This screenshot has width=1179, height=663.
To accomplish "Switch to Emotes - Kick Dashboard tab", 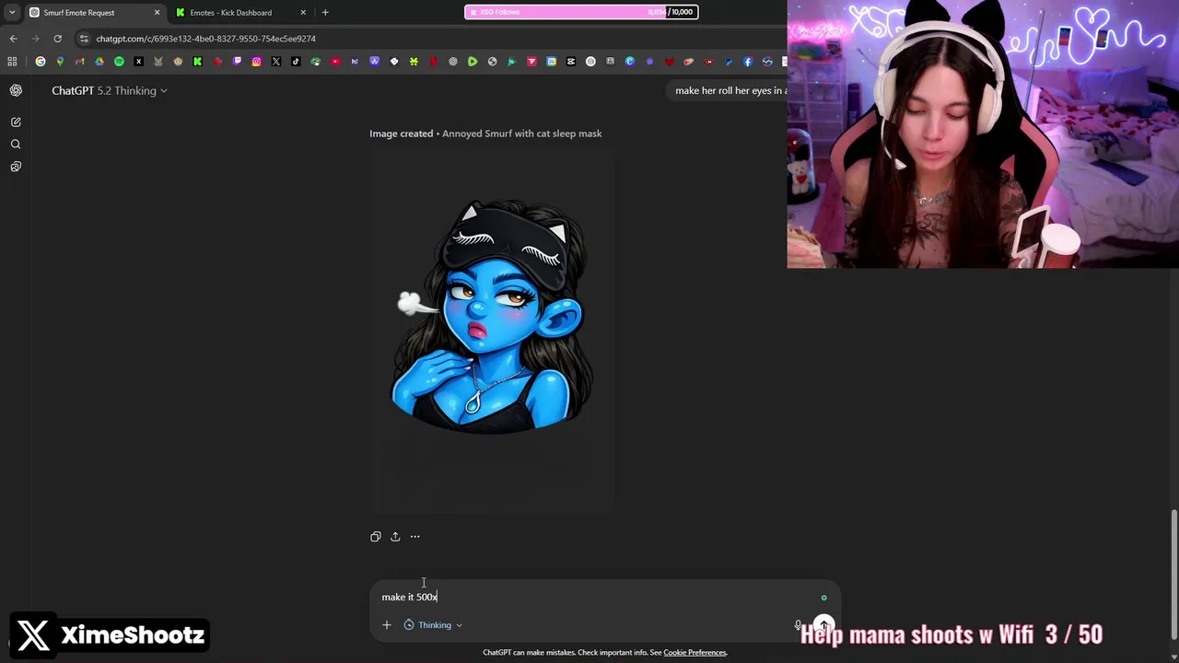I will pos(239,13).
